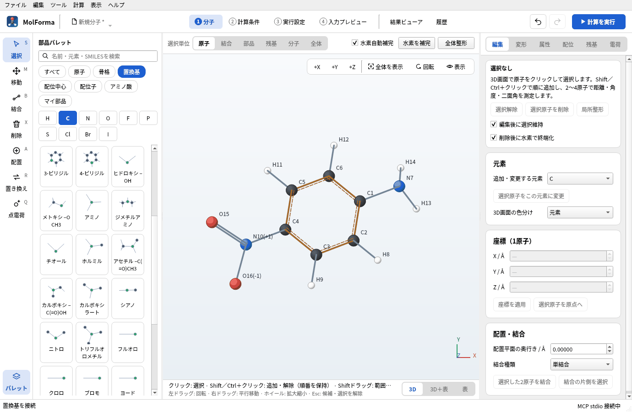Open the 計算 menu

point(79,5)
